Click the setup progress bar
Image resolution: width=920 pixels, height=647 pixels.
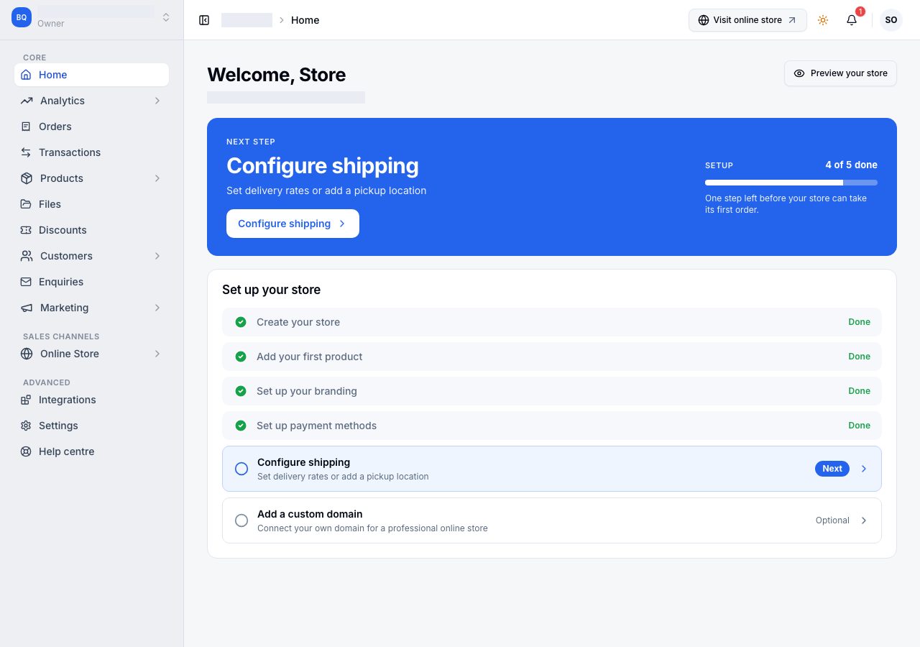[791, 183]
